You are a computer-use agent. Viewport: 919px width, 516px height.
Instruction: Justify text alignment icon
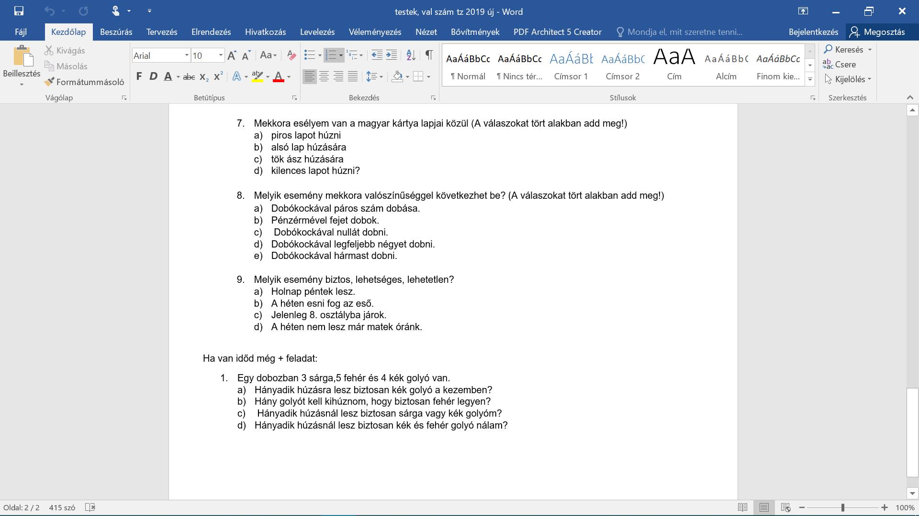[x=353, y=76]
